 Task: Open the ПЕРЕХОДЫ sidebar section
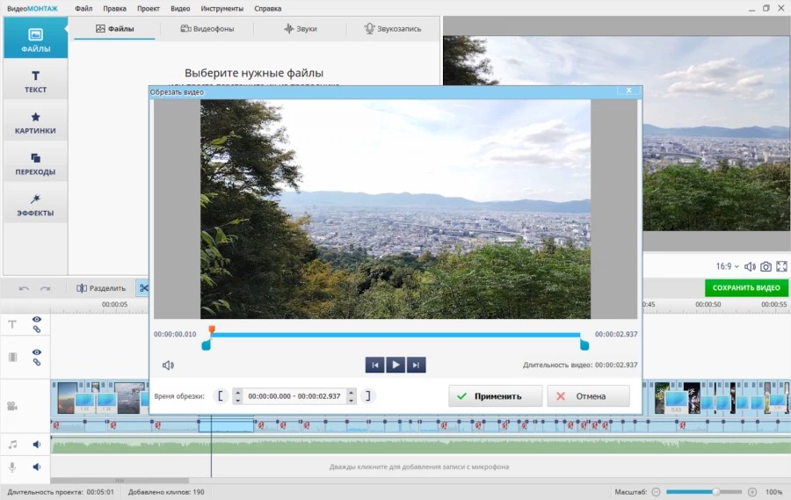[x=35, y=163]
